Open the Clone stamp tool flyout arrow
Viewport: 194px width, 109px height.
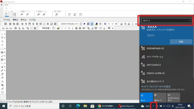(x=5, y=60)
